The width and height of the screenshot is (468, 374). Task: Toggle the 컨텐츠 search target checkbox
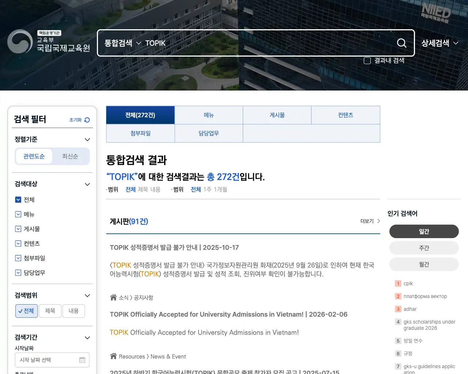pos(18,243)
